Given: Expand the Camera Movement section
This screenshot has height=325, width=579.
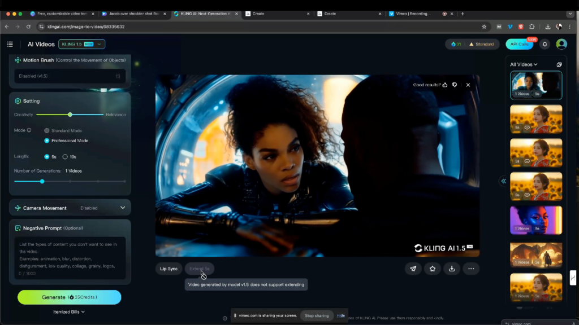Looking at the screenshot, I should [123, 208].
